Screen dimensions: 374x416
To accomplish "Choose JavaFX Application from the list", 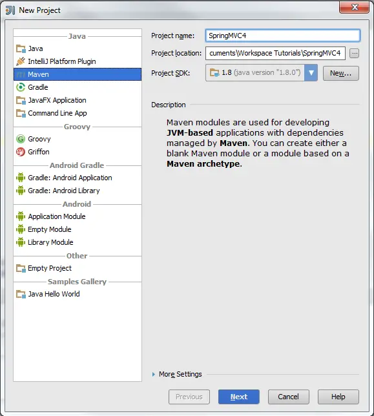I will tap(78, 100).
